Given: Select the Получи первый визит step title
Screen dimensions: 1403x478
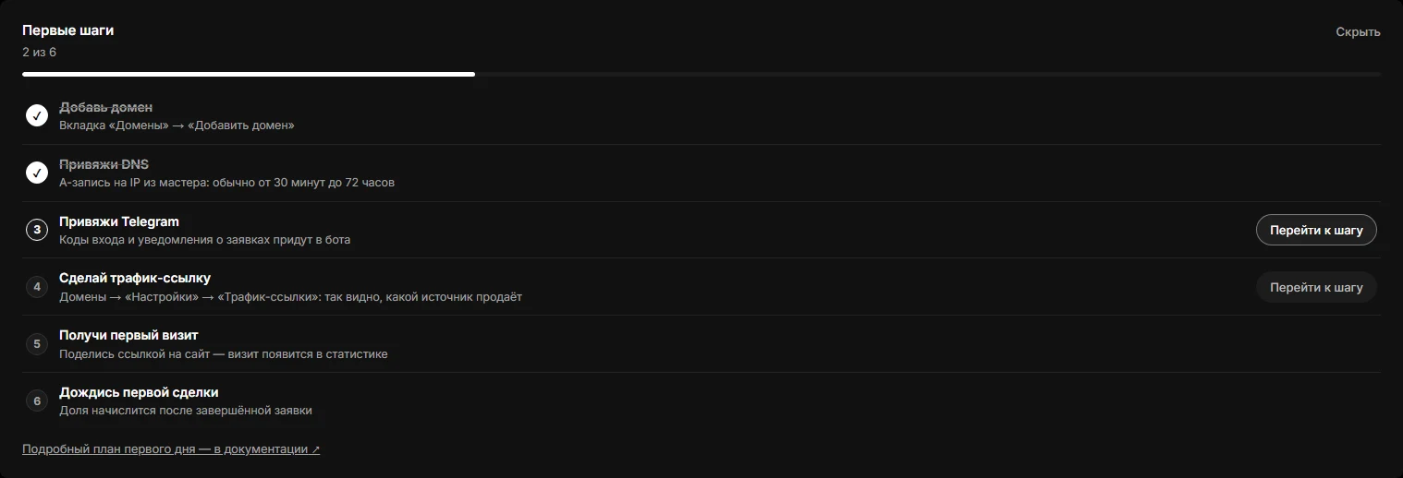Looking at the screenshot, I should point(128,335).
